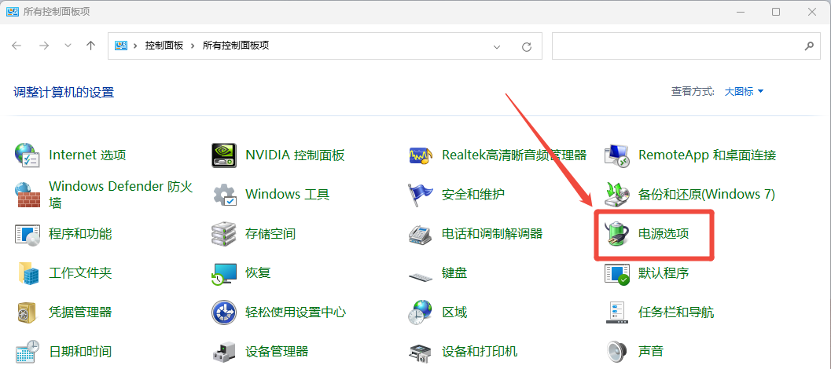Image resolution: width=831 pixels, height=369 pixels.
Task: Open the 键盘 link
Action: point(454,273)
